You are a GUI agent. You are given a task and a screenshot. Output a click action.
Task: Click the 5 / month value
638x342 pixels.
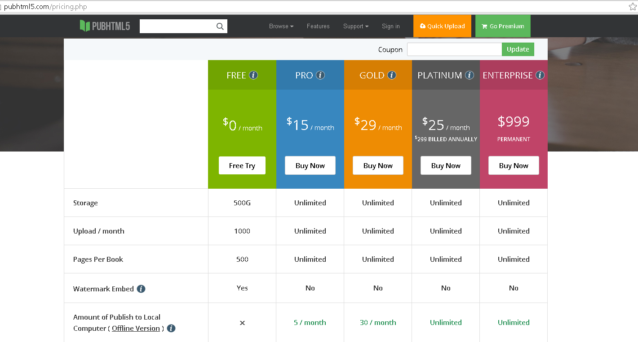point(310,323)
